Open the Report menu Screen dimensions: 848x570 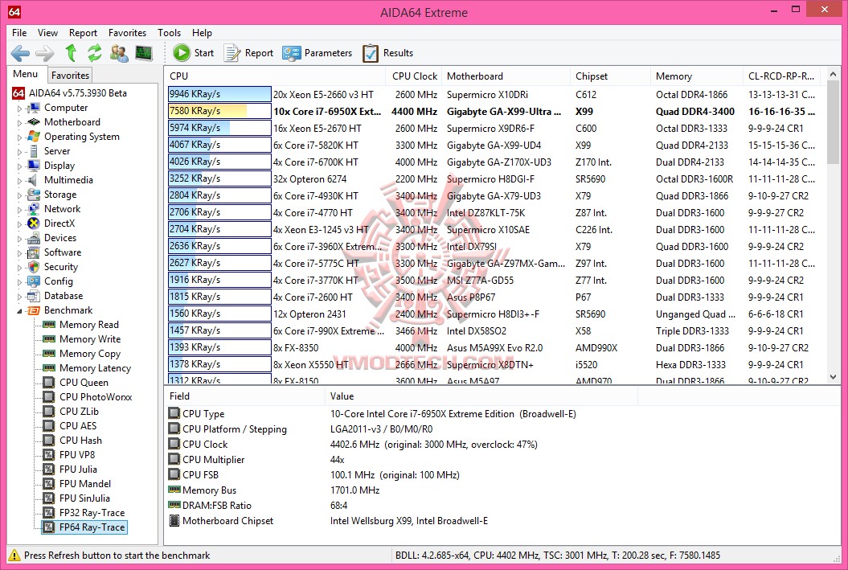(x=83, y=33)
